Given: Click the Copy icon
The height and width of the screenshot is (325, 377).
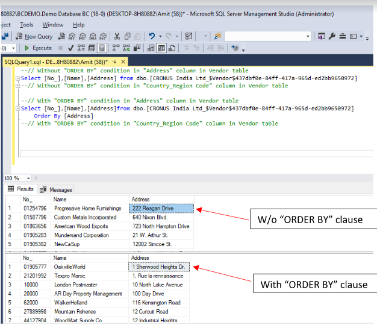Looking at the screenshot, I should coord(128,36).
